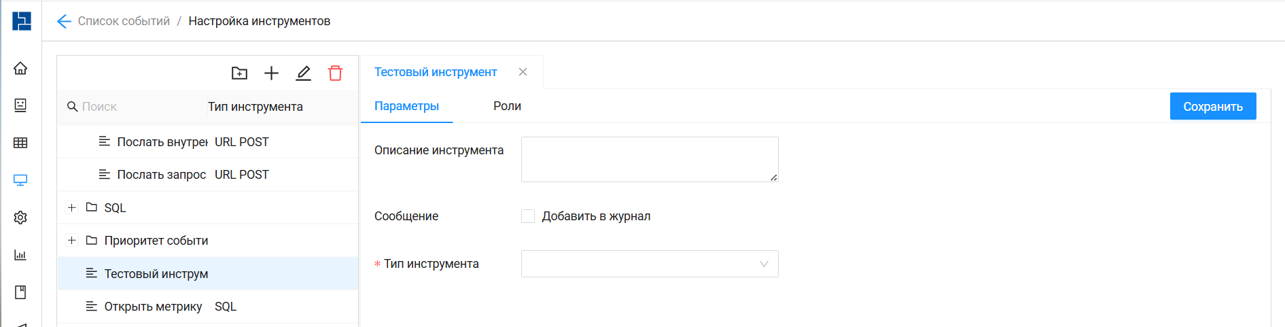Close the "Тестовый инструмент" tab
This screenshot has height=327, width=1285.
tap(523, 72)
